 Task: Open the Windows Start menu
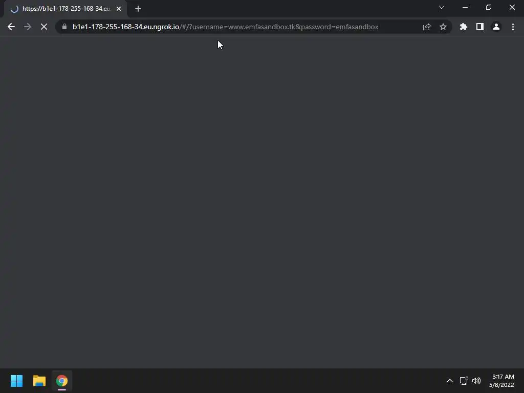(x=16, y=381)
